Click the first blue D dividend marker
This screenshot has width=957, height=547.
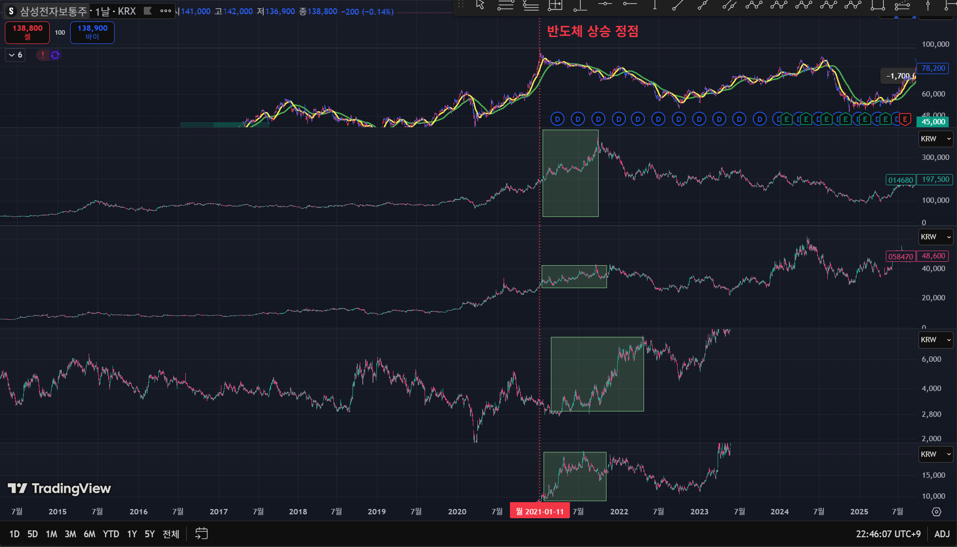557,119
